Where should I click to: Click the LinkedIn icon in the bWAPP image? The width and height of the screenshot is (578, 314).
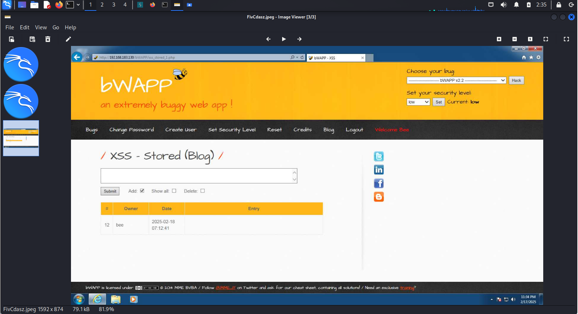pyautogui.click(x=379, y=170)
